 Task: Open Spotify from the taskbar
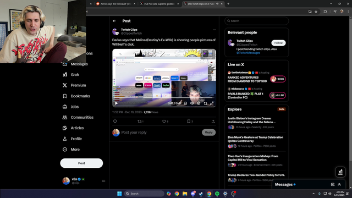pyautogui.click(x=217, y=194)
